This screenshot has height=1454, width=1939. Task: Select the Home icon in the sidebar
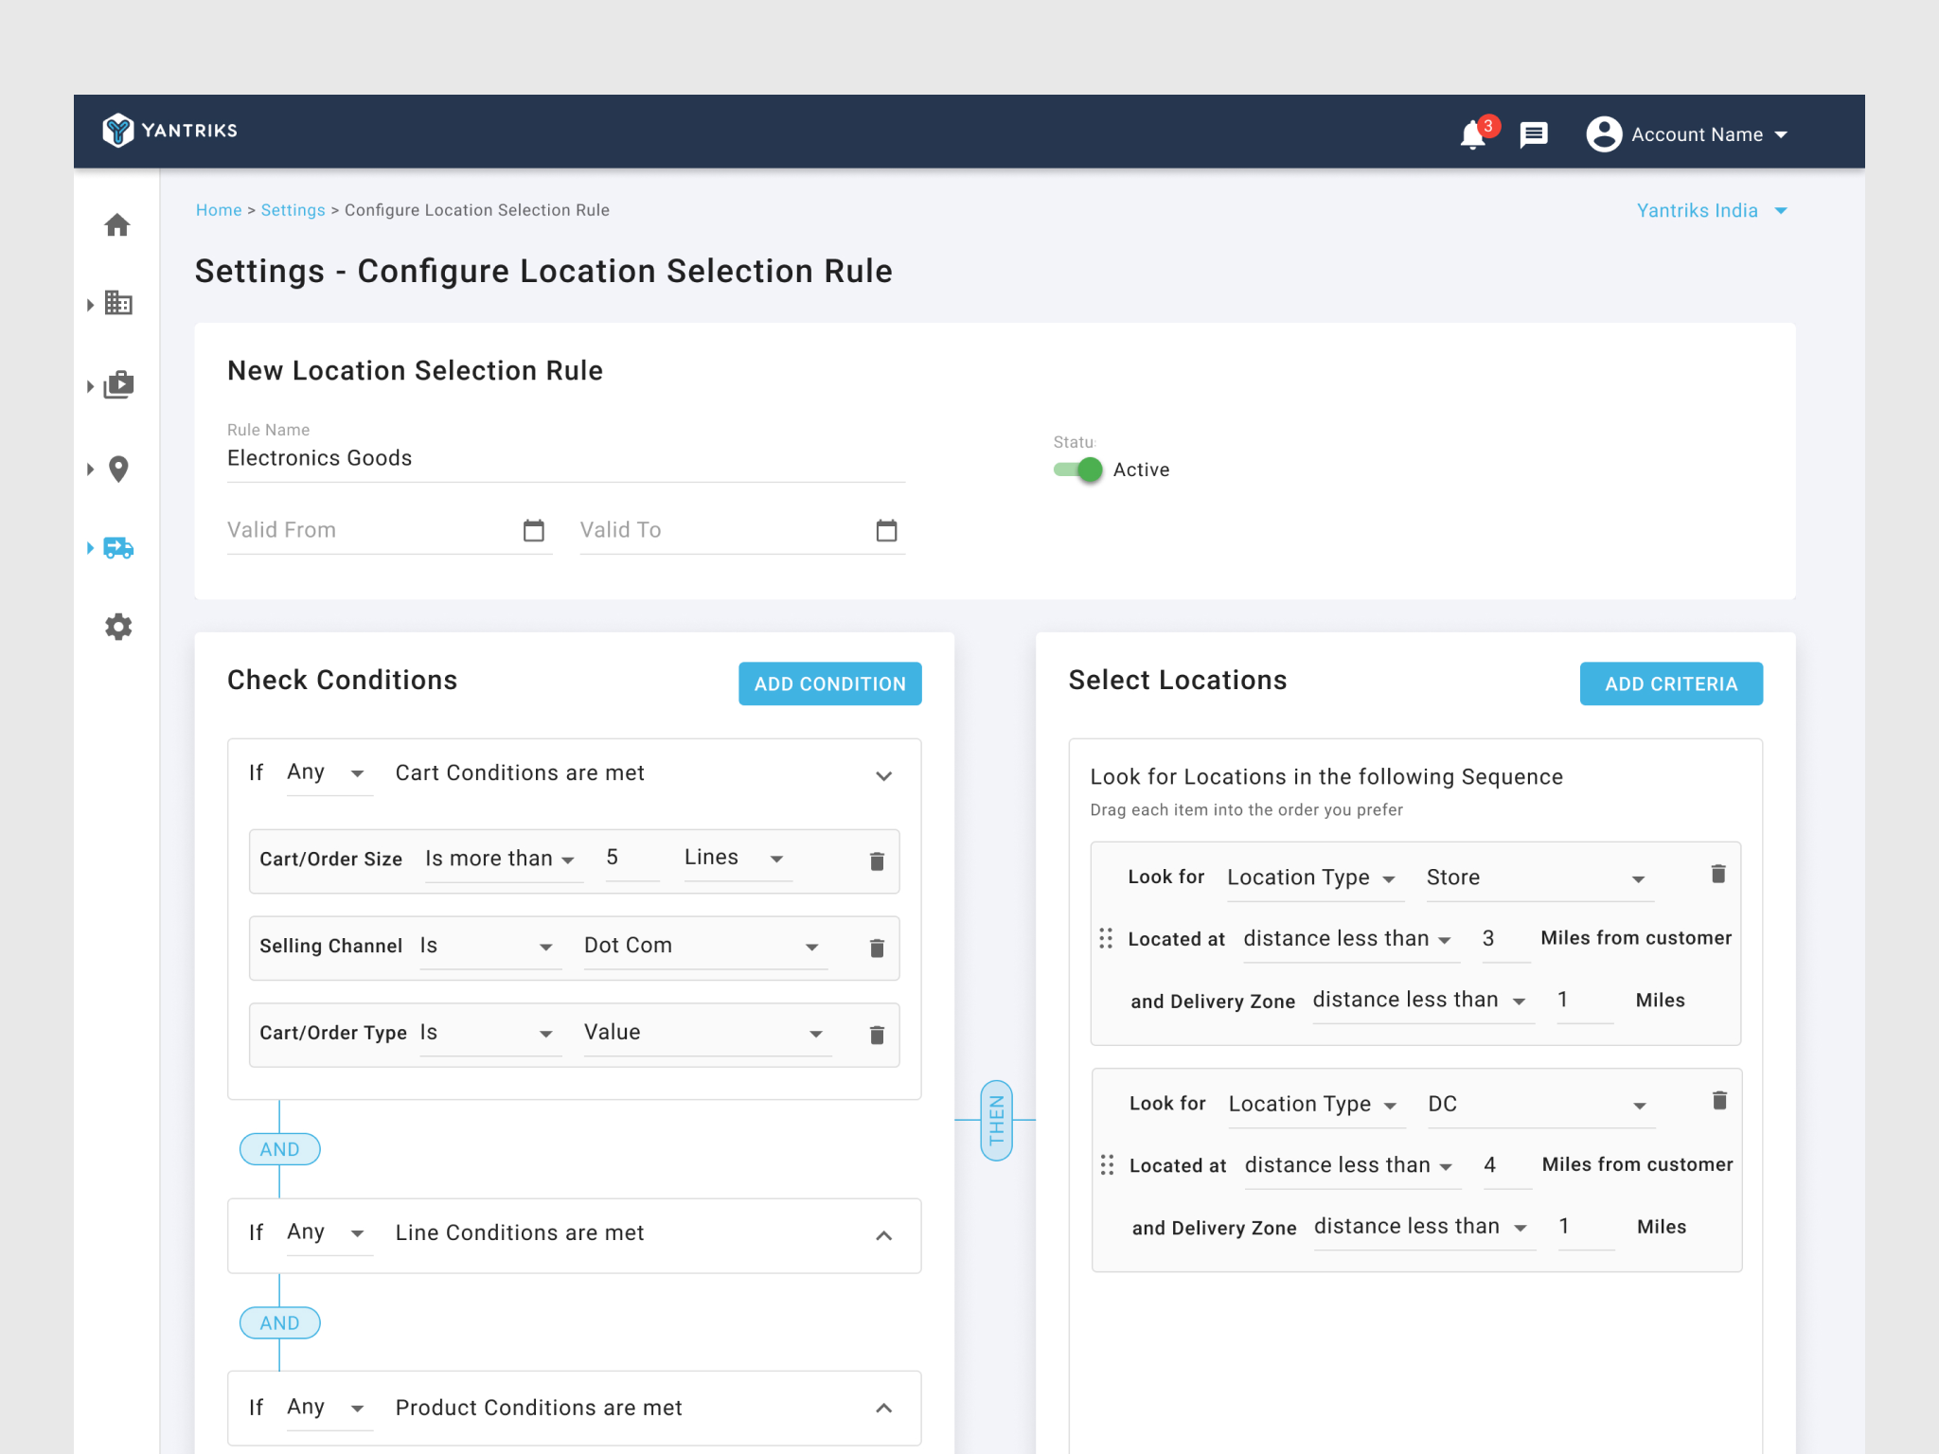(x=117, y=225)
